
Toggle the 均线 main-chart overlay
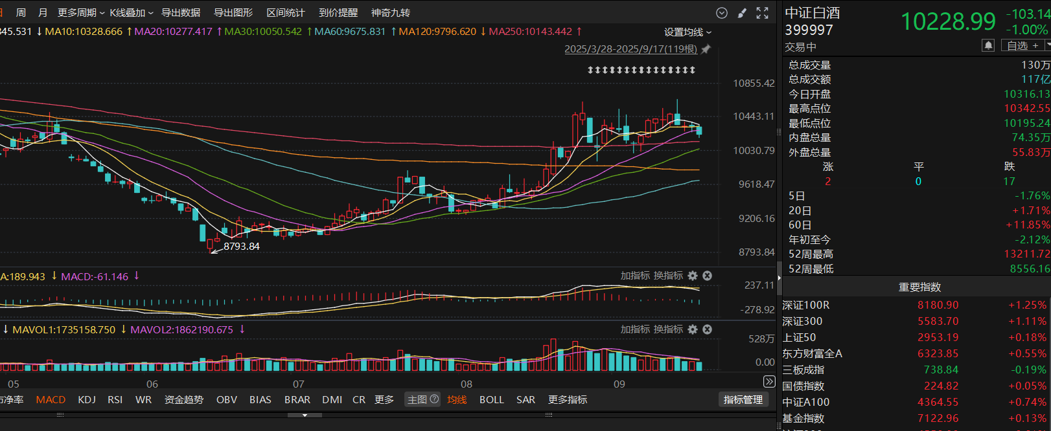point(457,400)
